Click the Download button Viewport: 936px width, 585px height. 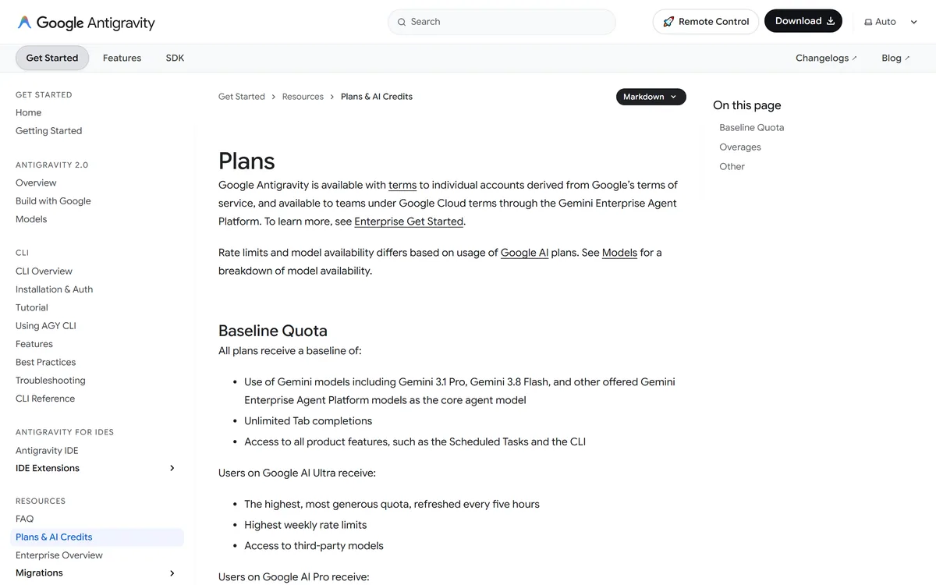click(805, 21)
